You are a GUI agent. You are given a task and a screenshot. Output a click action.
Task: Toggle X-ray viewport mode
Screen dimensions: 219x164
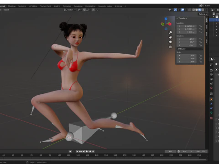coord(189,10)
